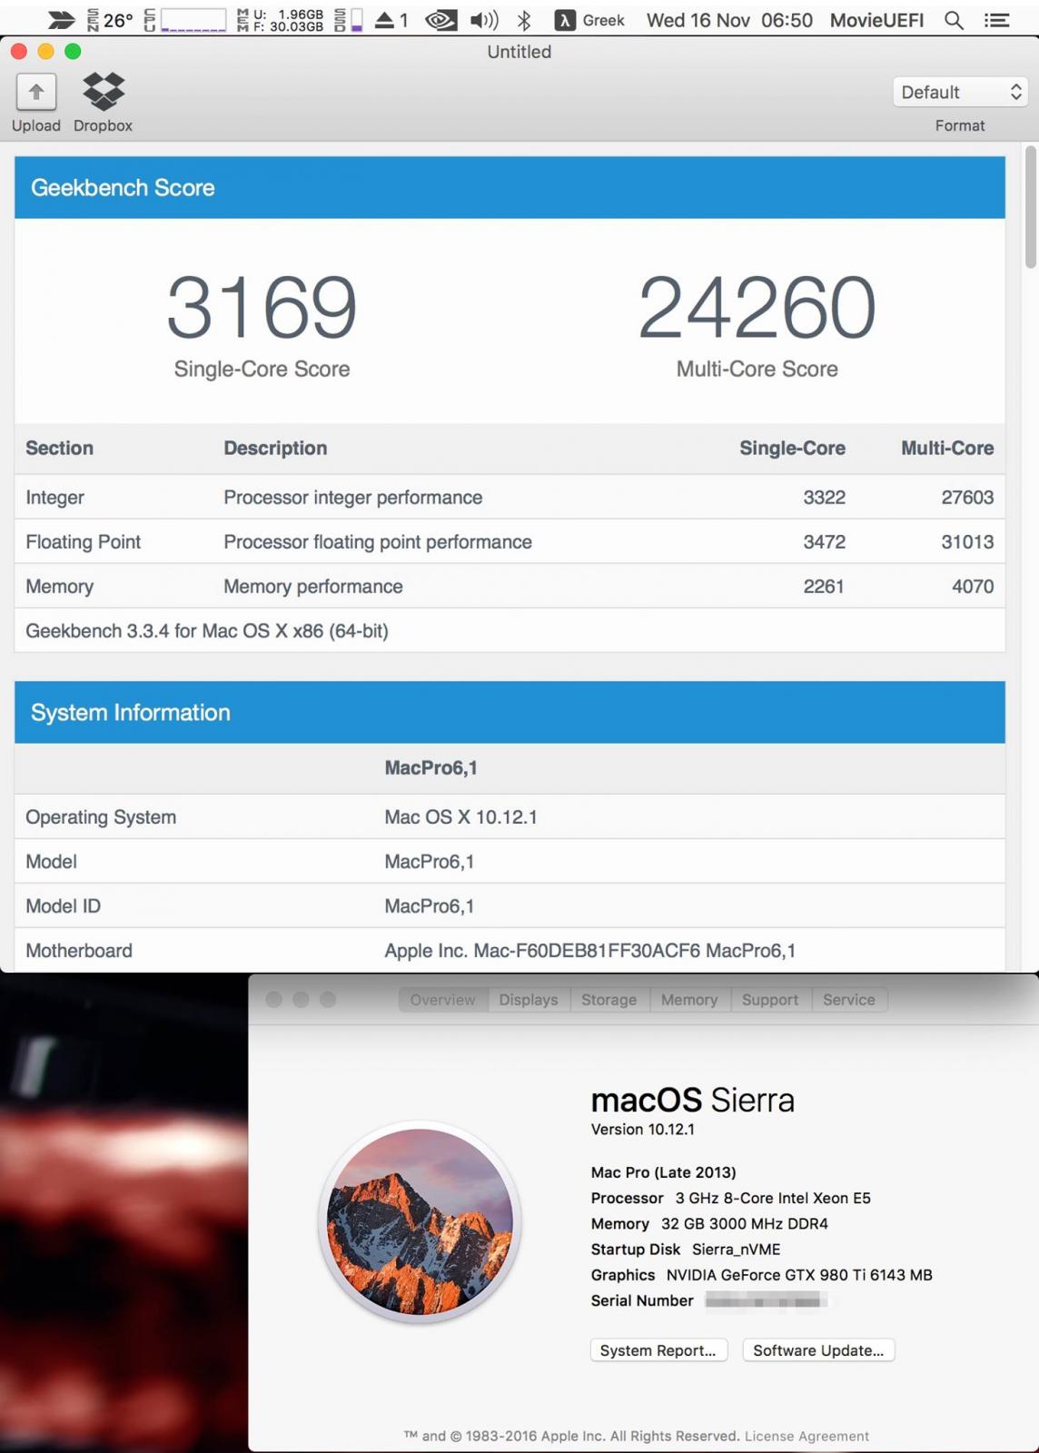
Task: Open the Notification Center list icon
Action: (996, 20)
